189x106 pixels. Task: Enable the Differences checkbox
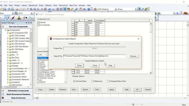pyautogui.click(x=92, y=81)
